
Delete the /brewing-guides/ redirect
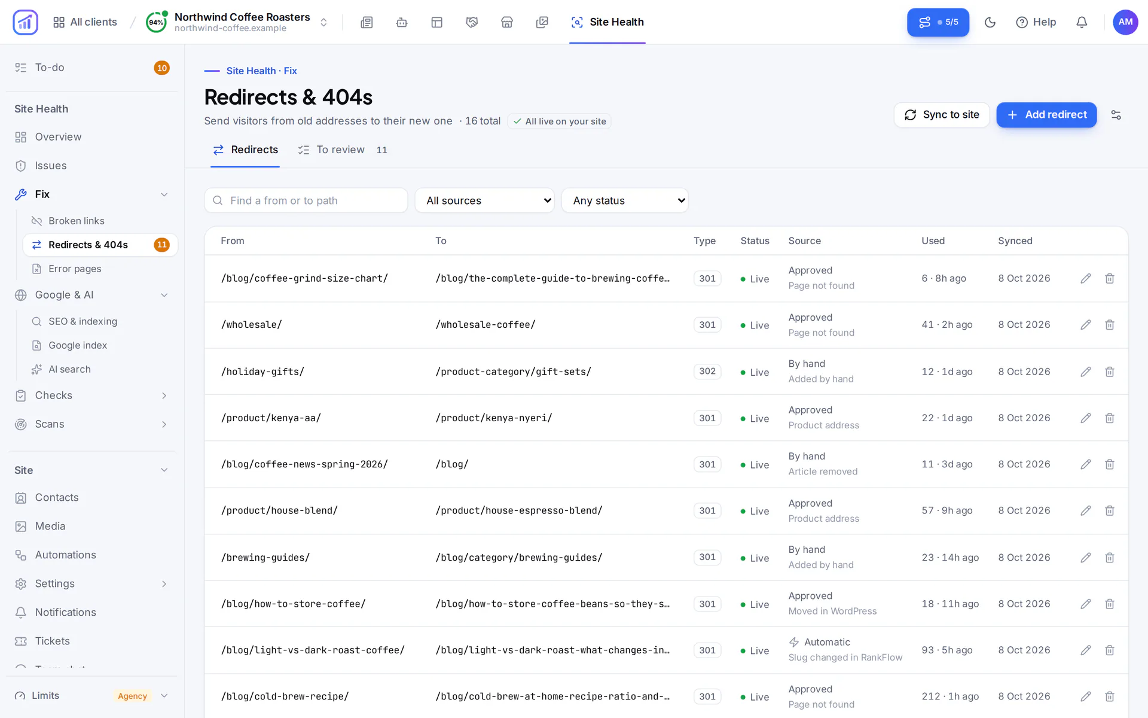1110,558
